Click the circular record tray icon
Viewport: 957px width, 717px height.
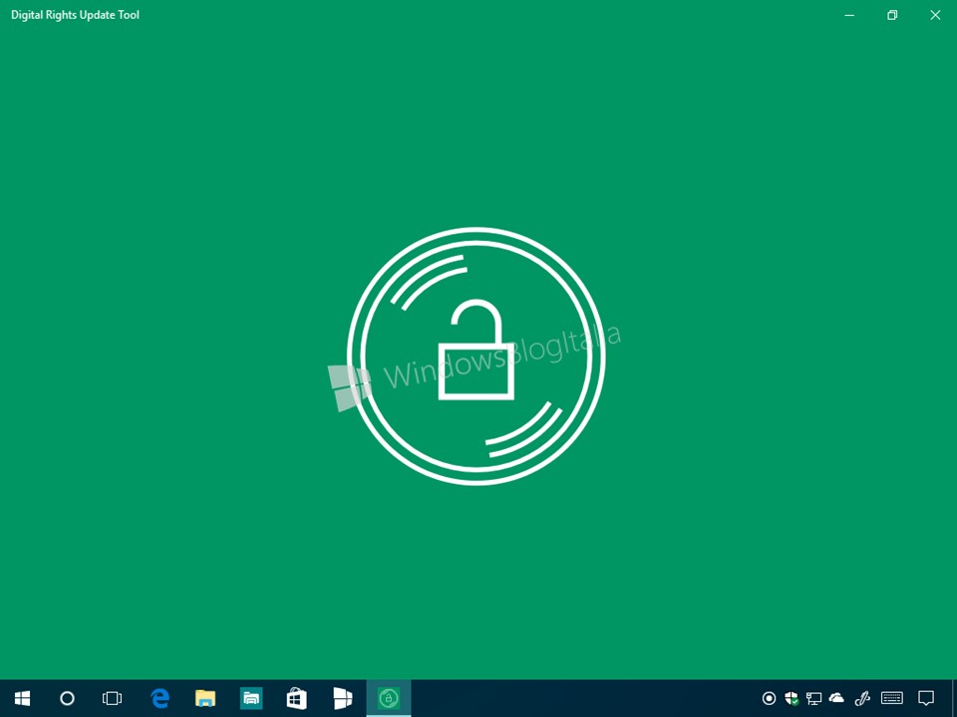click(769, 698)
